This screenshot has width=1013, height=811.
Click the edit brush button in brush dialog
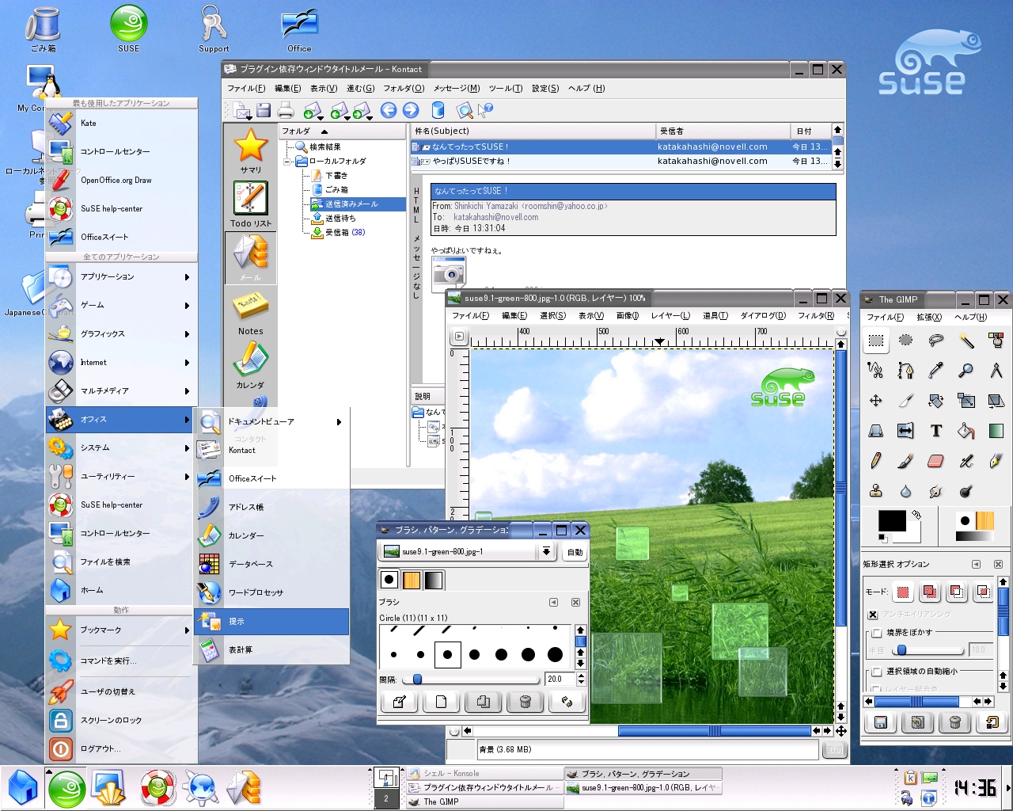tap(400, 702)
